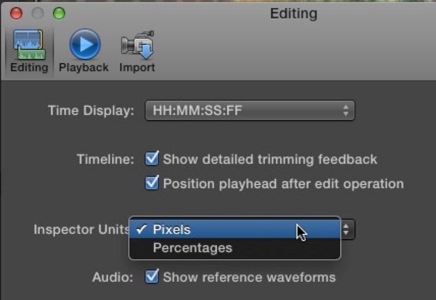
Task: Disable Show detailed trimming feedback checkbox
Action: tap(152, 159)
